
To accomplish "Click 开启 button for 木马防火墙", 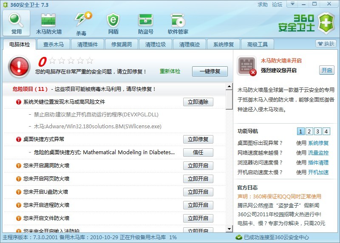I will pos(326,70).
